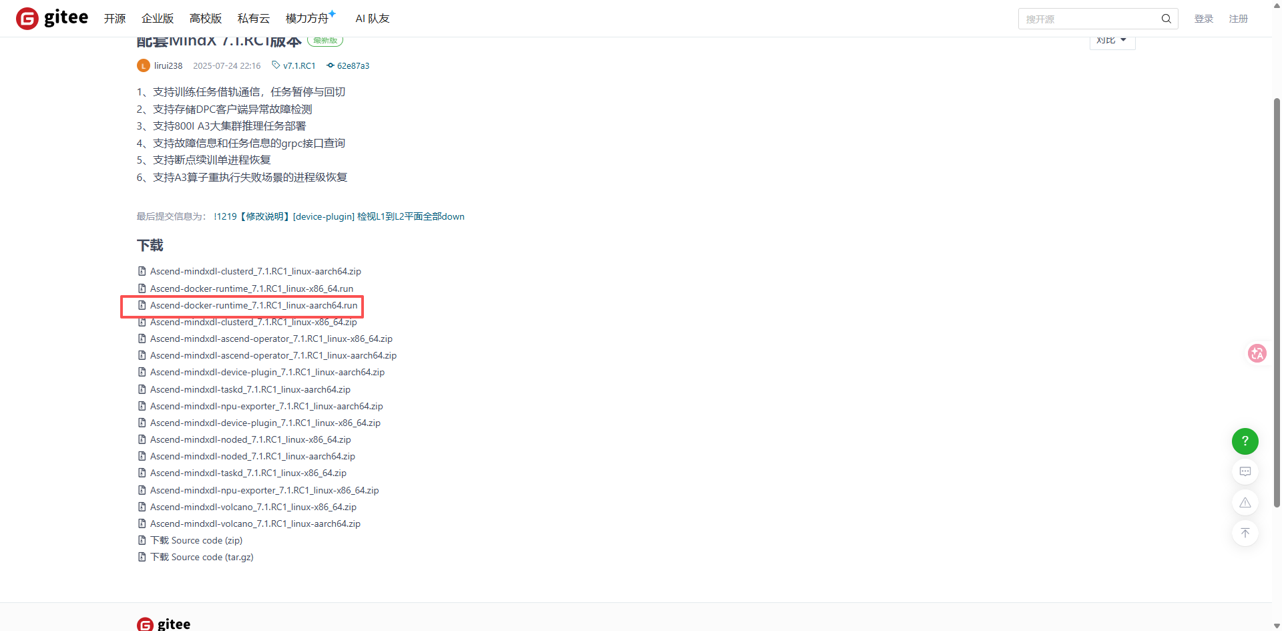The image size is (1282, 631).
Task: Click file icon for taskd aarch64 zip
Action: (142, 389)
